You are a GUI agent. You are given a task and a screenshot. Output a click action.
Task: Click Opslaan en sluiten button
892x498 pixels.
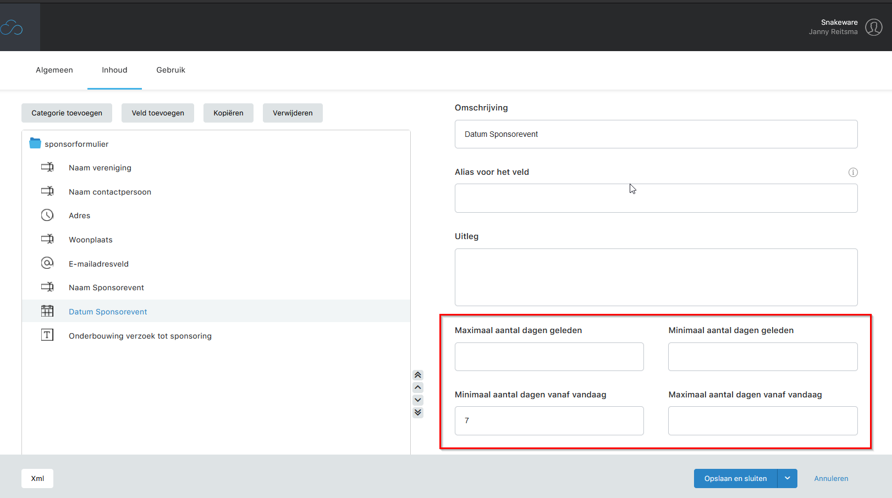735,478
